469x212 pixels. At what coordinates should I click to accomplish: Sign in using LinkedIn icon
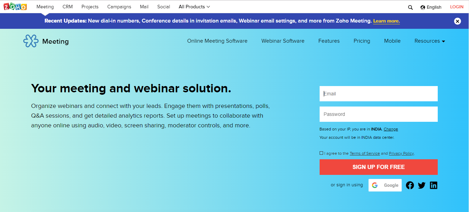point(434,185)
